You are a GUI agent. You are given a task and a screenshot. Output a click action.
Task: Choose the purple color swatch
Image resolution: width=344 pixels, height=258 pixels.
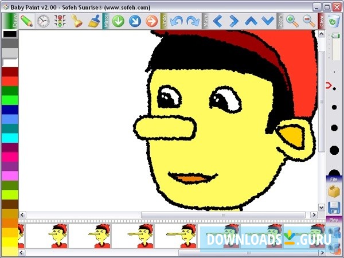click(10, 166)
